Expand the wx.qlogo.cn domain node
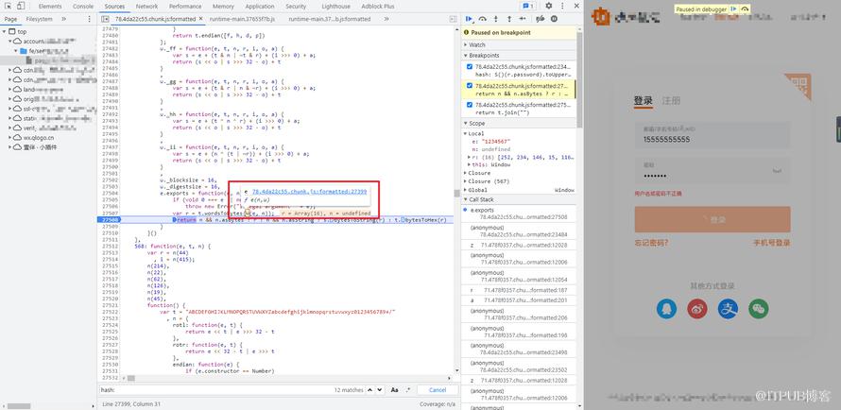The width and height of the screenshot is (841, 410). tap(10, 137)
